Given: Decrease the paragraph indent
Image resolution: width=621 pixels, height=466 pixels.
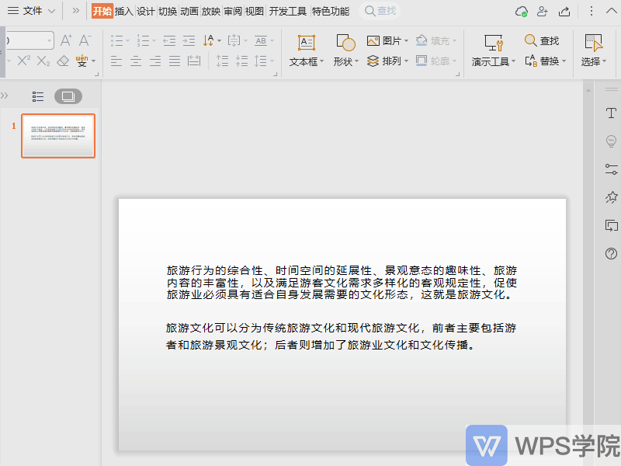Looking at the screenshot, I should 169,40.
